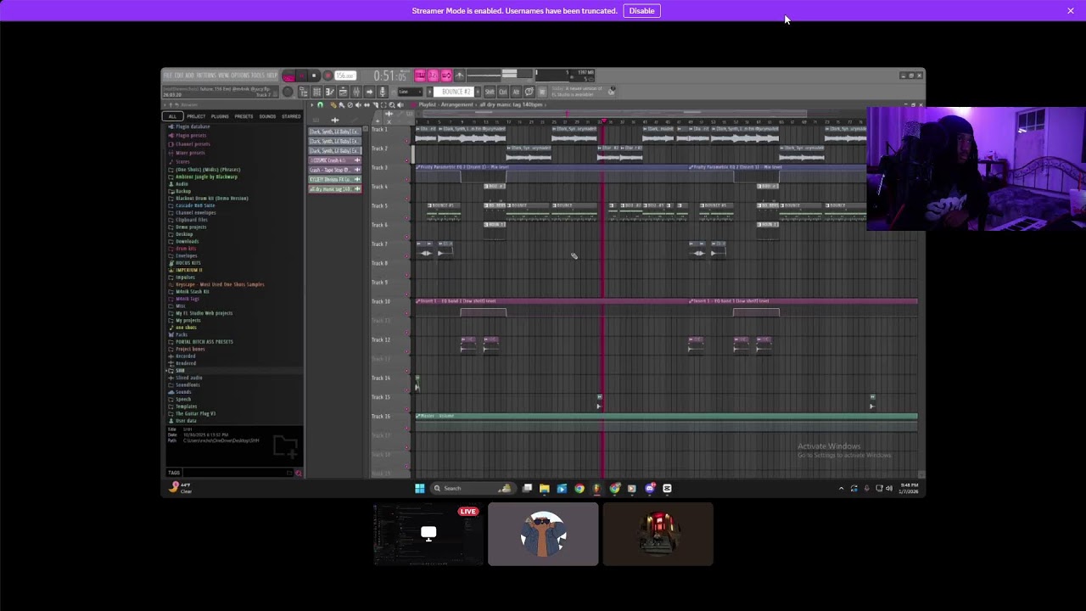Open the TOOLS menu
The width and height of the screenshot is (1086, 611).
[x=258, y=76]
